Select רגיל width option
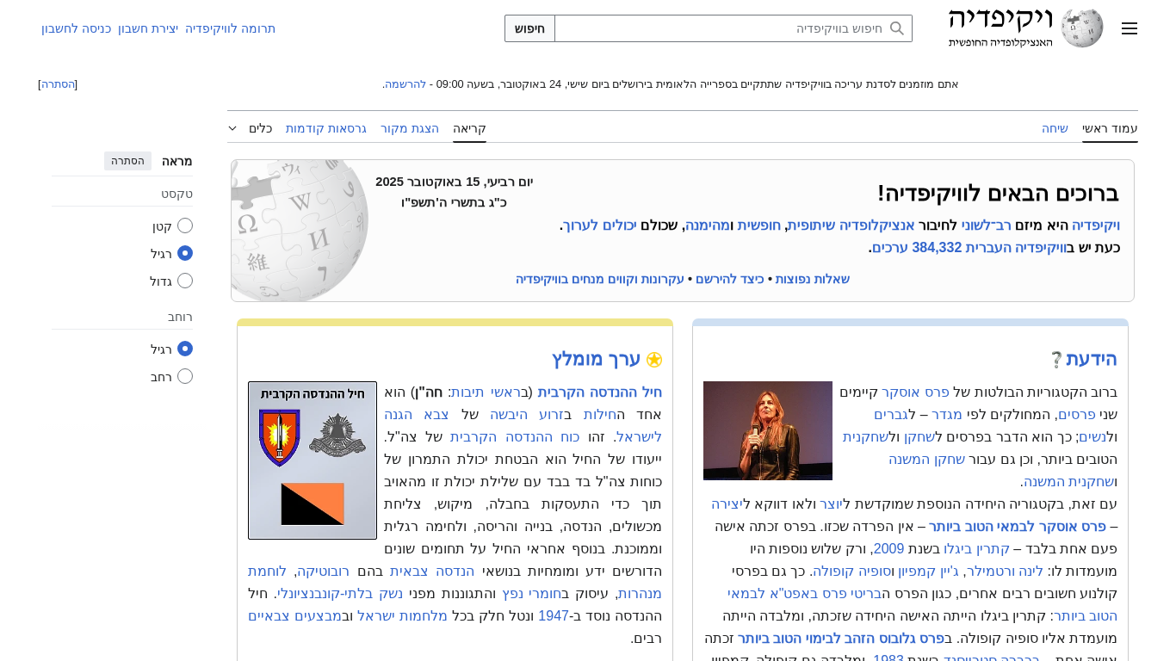 (185, 349)
